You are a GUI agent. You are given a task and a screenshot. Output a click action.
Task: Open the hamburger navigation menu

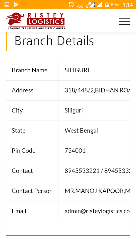tap(125, 21)
